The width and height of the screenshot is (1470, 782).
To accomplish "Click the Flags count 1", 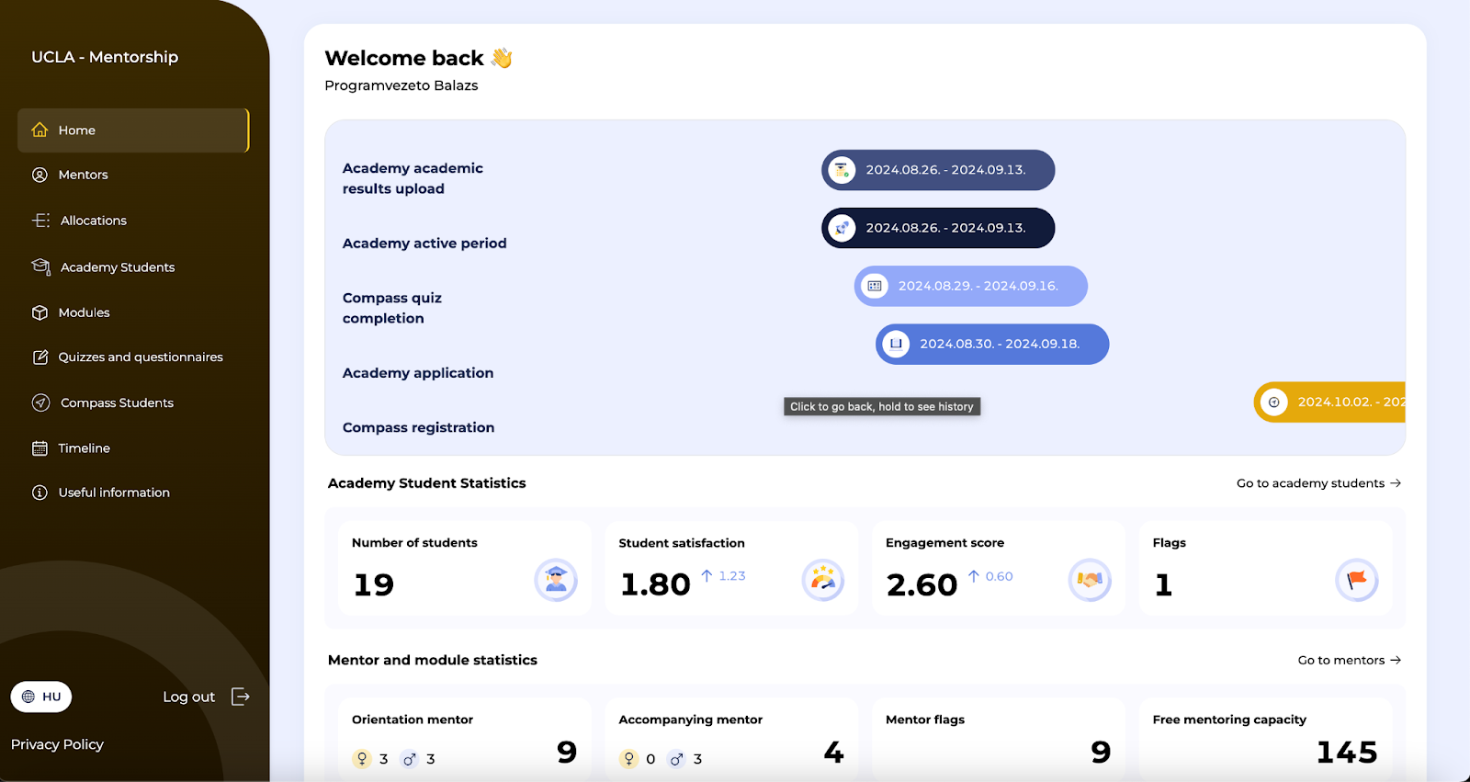I will 1163,584.
